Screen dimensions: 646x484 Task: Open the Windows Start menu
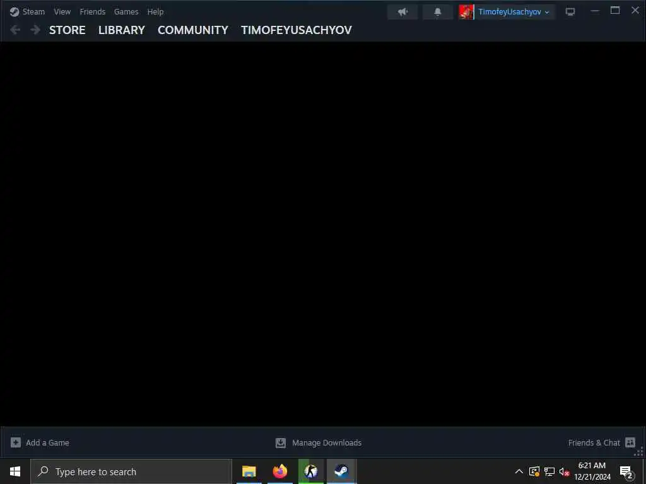(15, 471)
